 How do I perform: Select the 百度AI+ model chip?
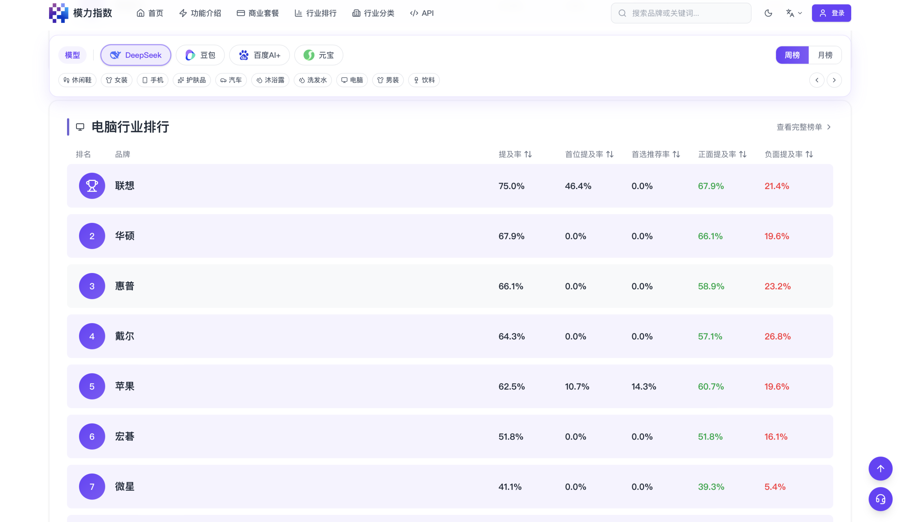click(x=259, y=55)
